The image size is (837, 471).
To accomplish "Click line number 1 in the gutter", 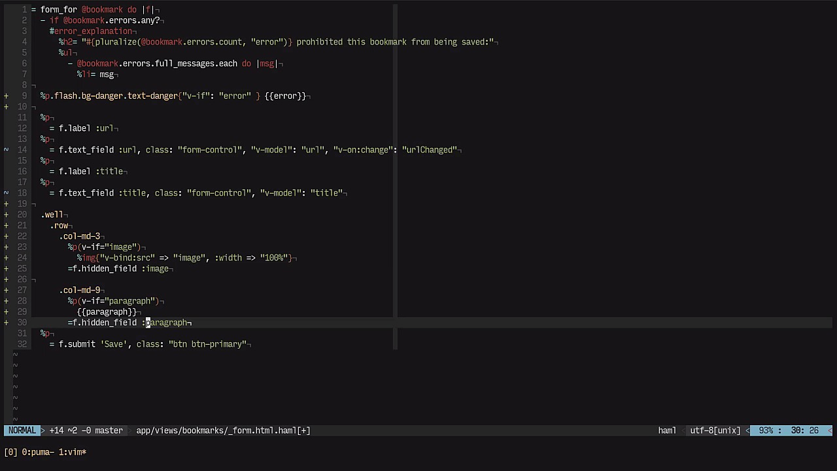I will 24,10.
